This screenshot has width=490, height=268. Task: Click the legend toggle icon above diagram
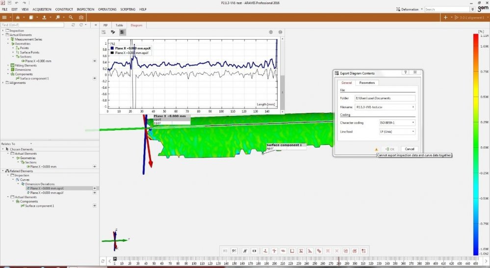122,32
